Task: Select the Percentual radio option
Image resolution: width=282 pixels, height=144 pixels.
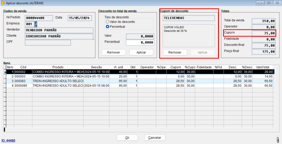Action: [x=116, y=26]
